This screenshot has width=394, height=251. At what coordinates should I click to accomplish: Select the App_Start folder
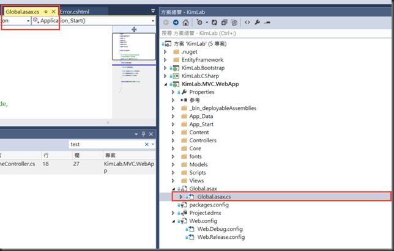click(201, 125)
